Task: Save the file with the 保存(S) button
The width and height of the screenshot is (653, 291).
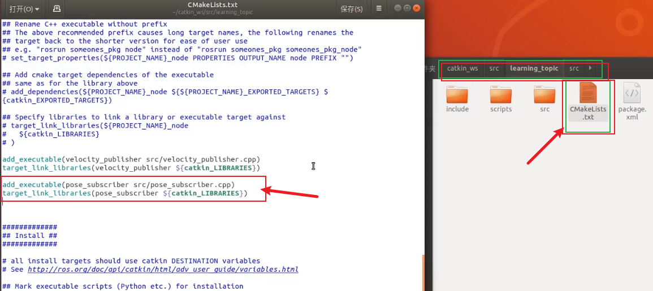Action: point(352,8)
